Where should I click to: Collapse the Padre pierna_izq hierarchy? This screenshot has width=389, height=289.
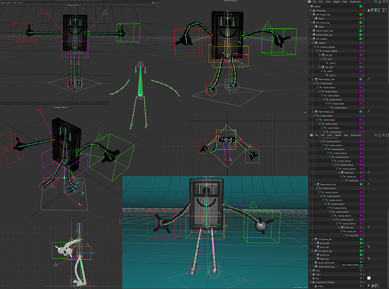click(x=315, y=184)
